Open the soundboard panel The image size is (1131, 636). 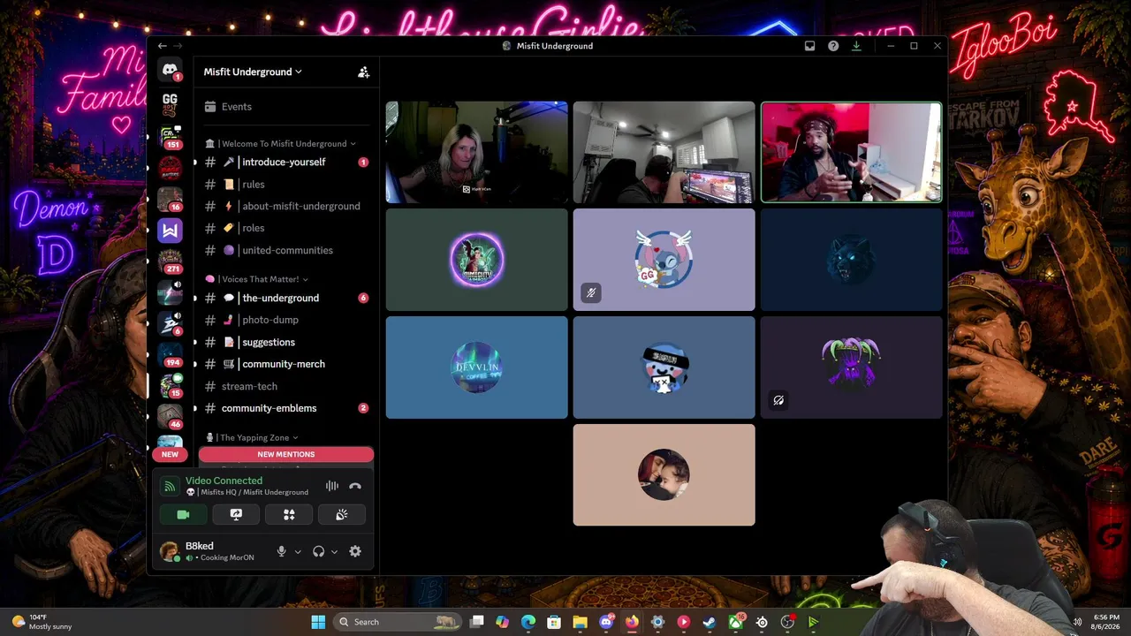click(x=342, y=514)
